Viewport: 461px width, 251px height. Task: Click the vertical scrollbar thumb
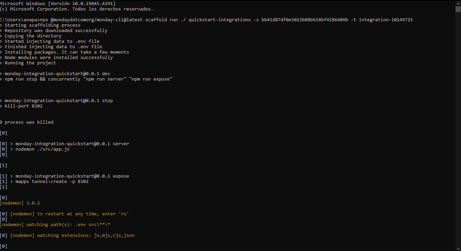(x=458, y=9)
